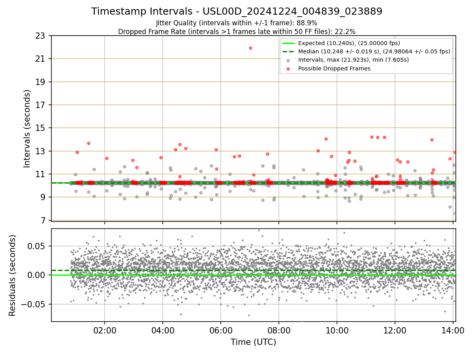Click the lowest gray interval point near 7.6 seconds

tap(455, 213)
